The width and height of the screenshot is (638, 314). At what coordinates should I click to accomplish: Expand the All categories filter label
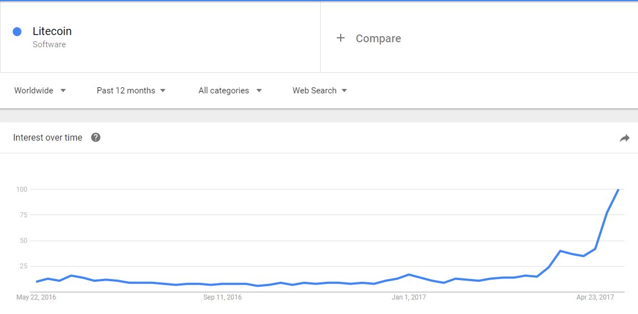(x=224, y=91)
